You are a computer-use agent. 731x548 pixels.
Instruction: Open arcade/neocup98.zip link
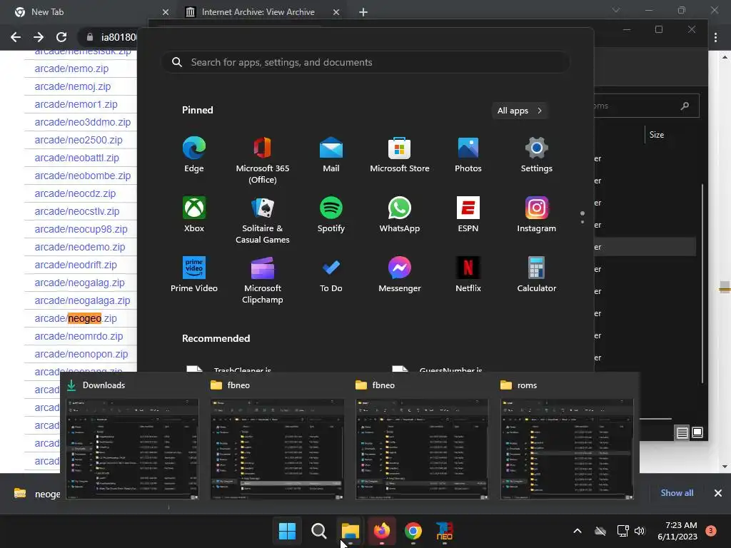tap(81, 229)
